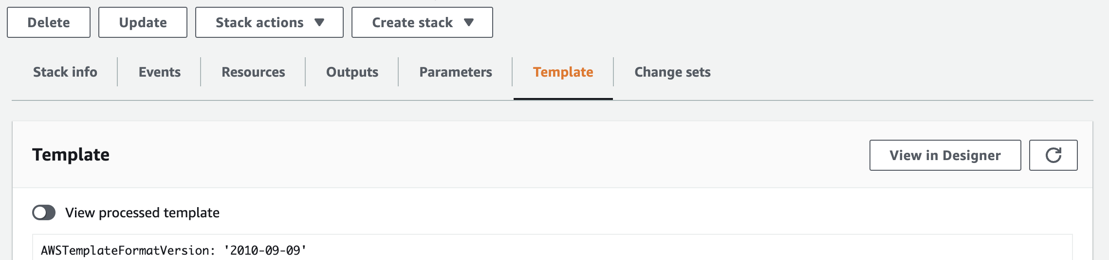Expand the Create stack dropdown
The image size is (1109, 260).
pyautogui.click(x=422, y=22)
